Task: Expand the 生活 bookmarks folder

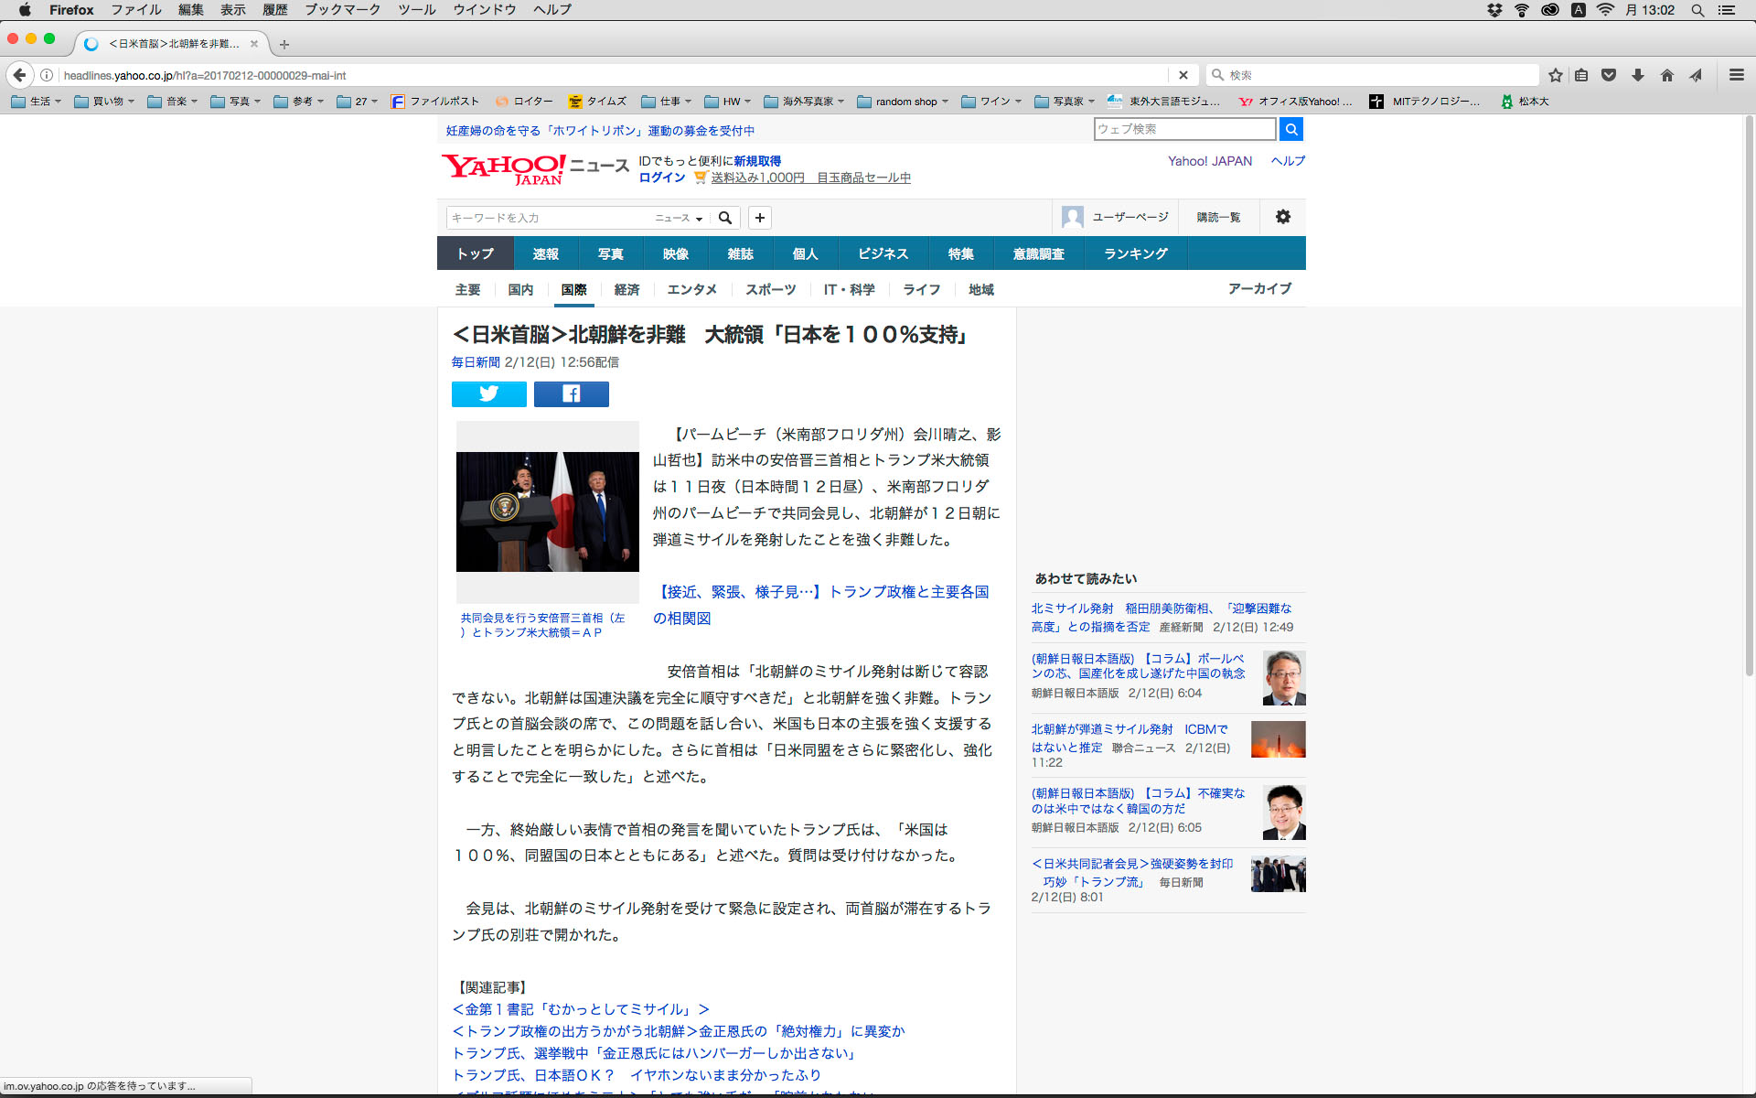Action: click(x=37, y=102)
